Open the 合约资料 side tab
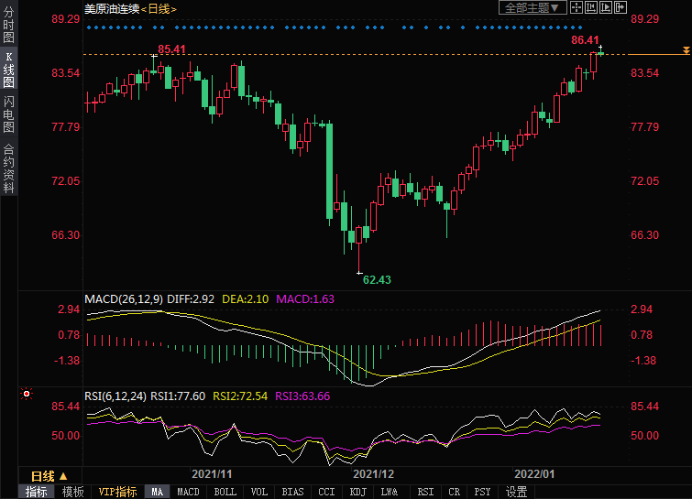The height and width of the screenshot is (499, 692). click(x=8, y=168)
